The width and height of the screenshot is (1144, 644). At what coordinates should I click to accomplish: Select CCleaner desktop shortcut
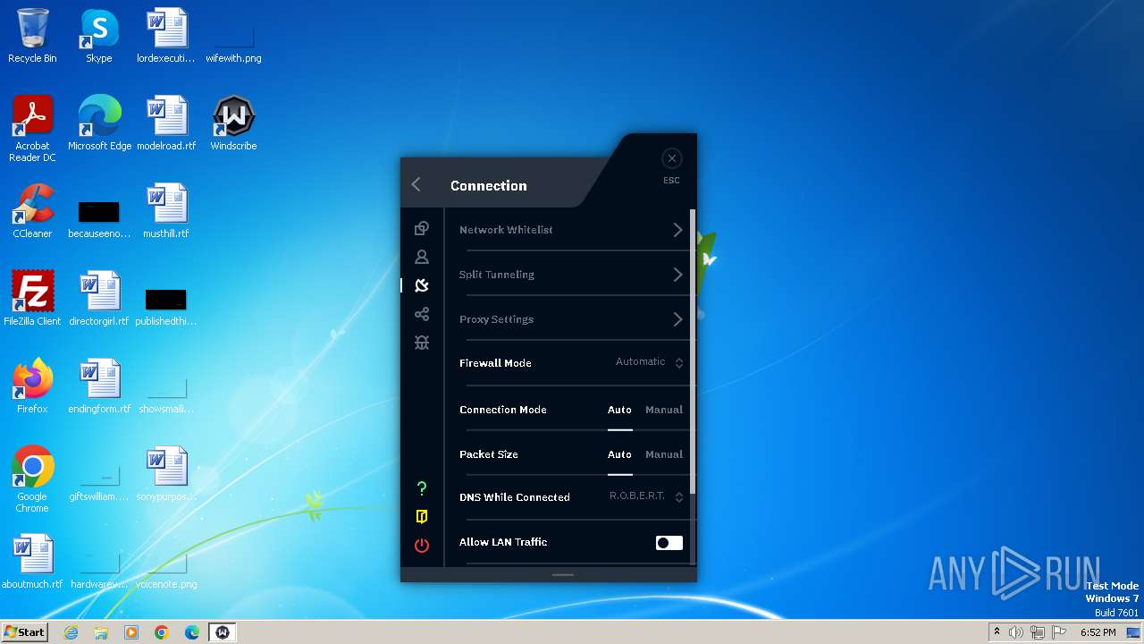coord(32,211)
